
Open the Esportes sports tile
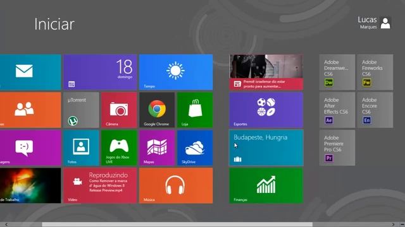266,110
